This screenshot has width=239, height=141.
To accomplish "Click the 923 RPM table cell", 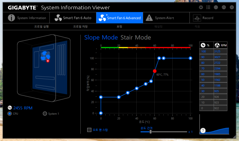I will click(220, 103).
